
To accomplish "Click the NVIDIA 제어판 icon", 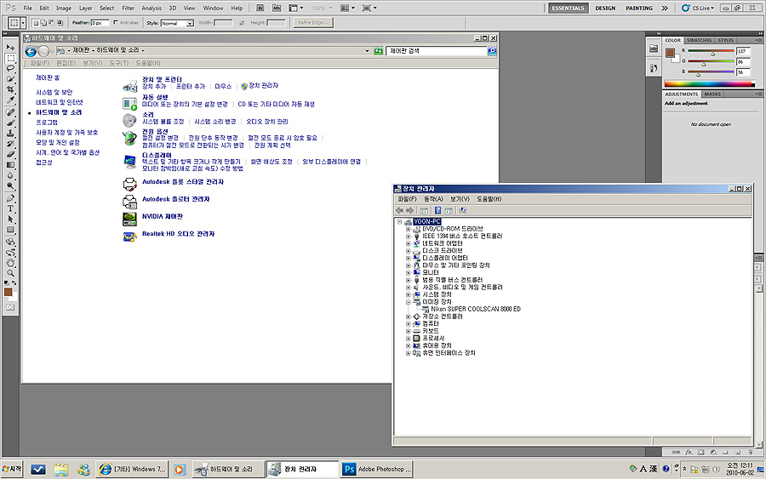I will pyautogui.click(x=129, y=217).
